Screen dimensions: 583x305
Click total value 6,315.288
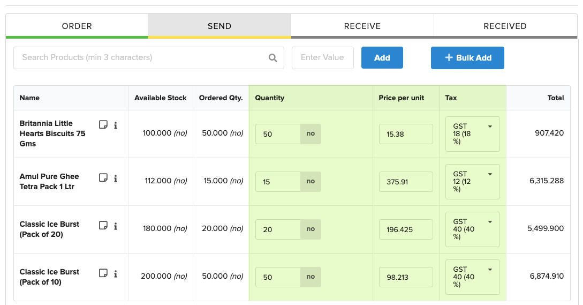(x=547, y=181)
